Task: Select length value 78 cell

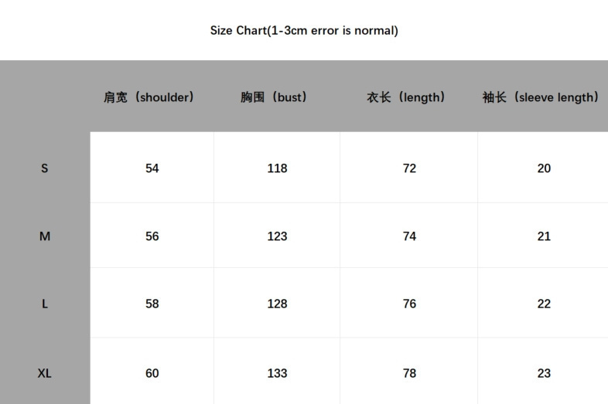Action: [x=409, y=372]
